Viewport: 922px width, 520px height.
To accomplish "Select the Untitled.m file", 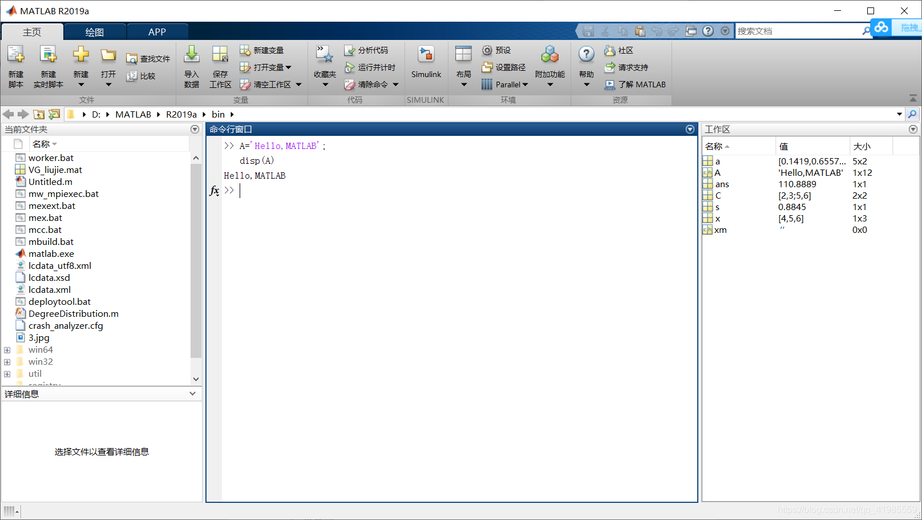I will tap(50, 182).
